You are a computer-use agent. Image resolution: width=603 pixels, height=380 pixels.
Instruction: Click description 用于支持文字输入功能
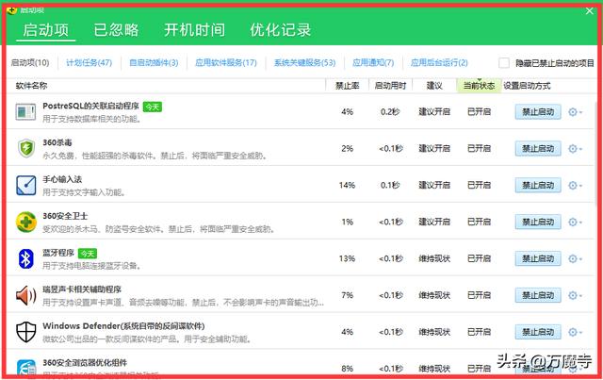click(84, 192)
